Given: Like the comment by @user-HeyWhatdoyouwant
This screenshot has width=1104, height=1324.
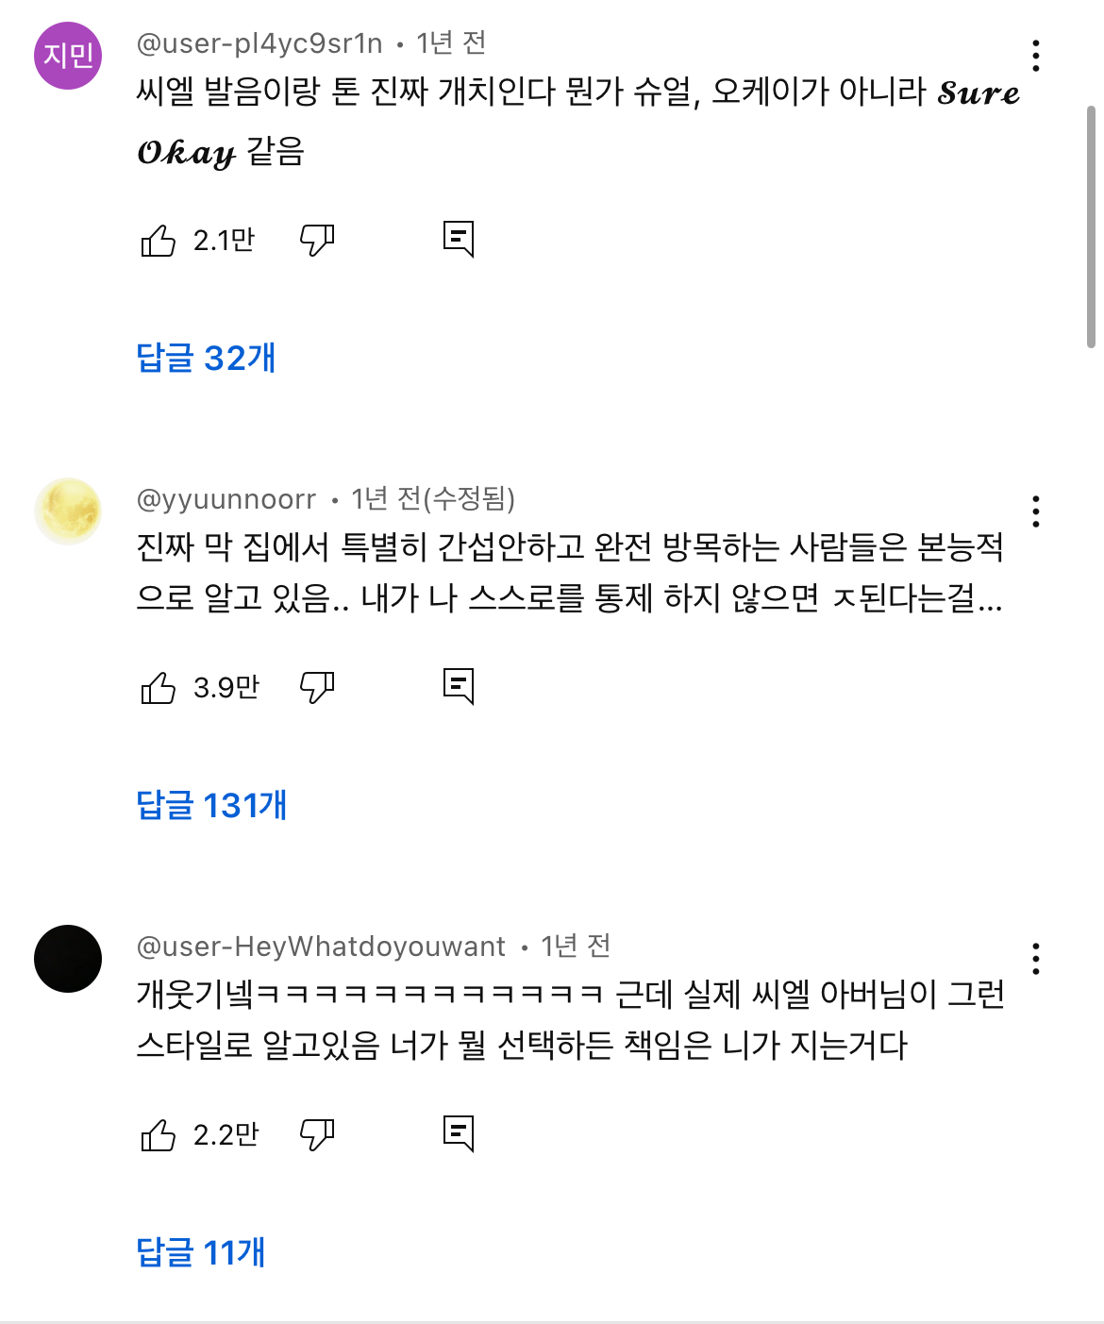Looking at the screenshot, I should (x=159, y=1135).
